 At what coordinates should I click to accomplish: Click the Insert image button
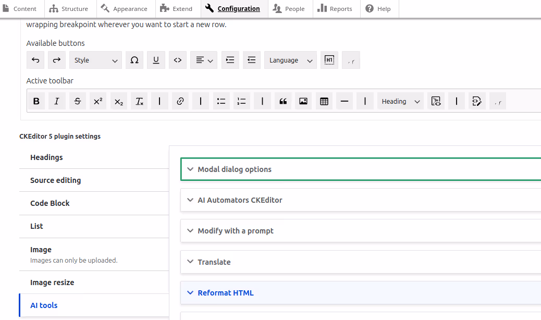(x=303, y=101)
